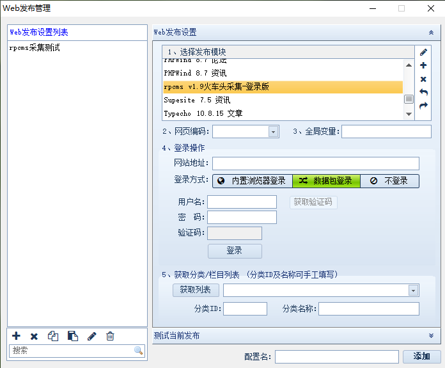Expand the 测试当前发布 panel
This screenshot has height=368, width=445.
tap(431, 335)
